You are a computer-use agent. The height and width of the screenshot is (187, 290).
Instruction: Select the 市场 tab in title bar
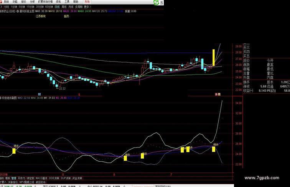(87, 2)
